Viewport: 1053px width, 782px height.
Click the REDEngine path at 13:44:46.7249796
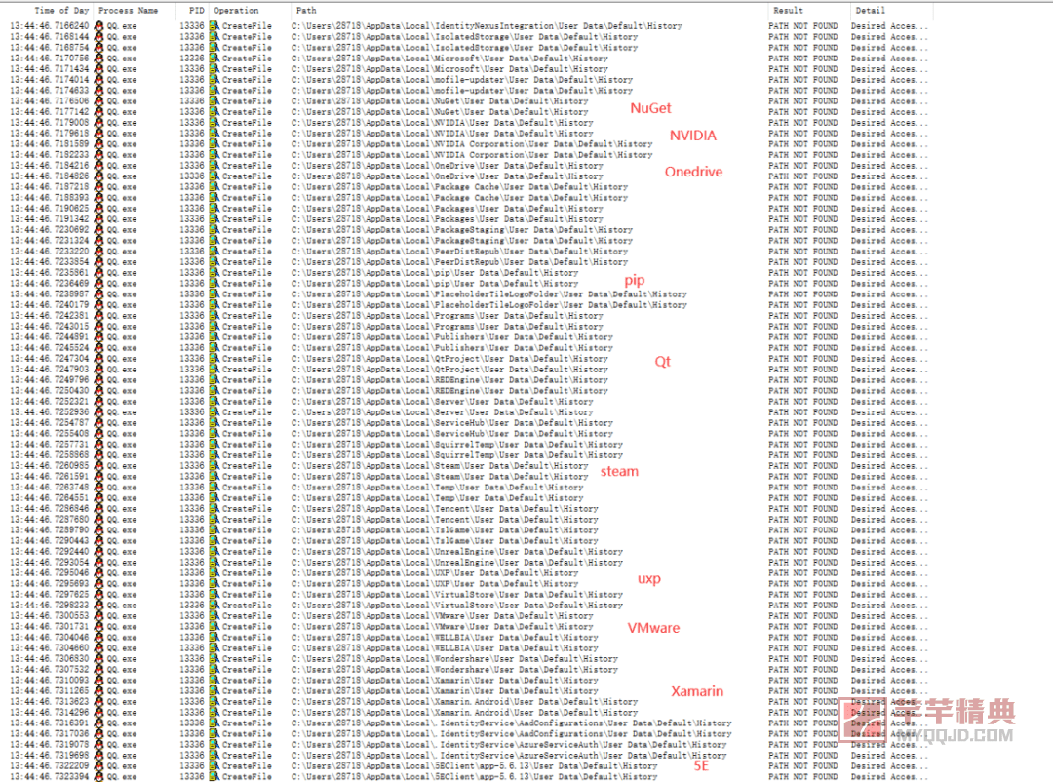[x=449, y=380]
